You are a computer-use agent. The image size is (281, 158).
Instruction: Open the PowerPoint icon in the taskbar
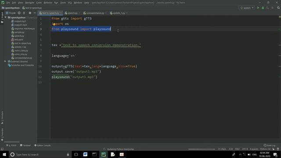pos(122,154)
